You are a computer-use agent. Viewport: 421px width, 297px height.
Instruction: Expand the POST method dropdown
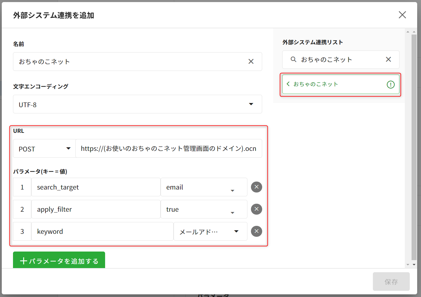pos(68,148)
